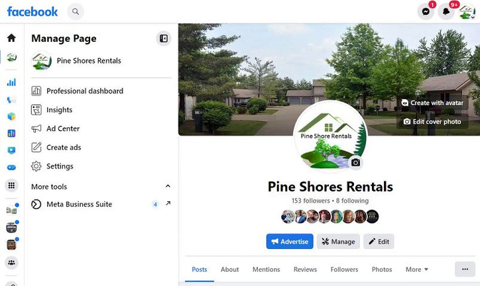Click Edit cover photo button
Viewport: 480px width, 286px height.
(x=432, y=122)
